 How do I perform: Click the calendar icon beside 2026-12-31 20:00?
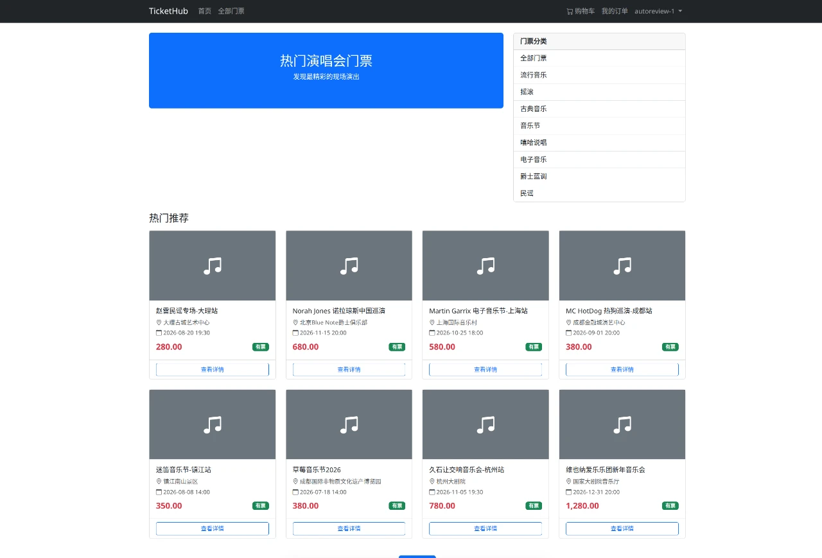point(568,492)
